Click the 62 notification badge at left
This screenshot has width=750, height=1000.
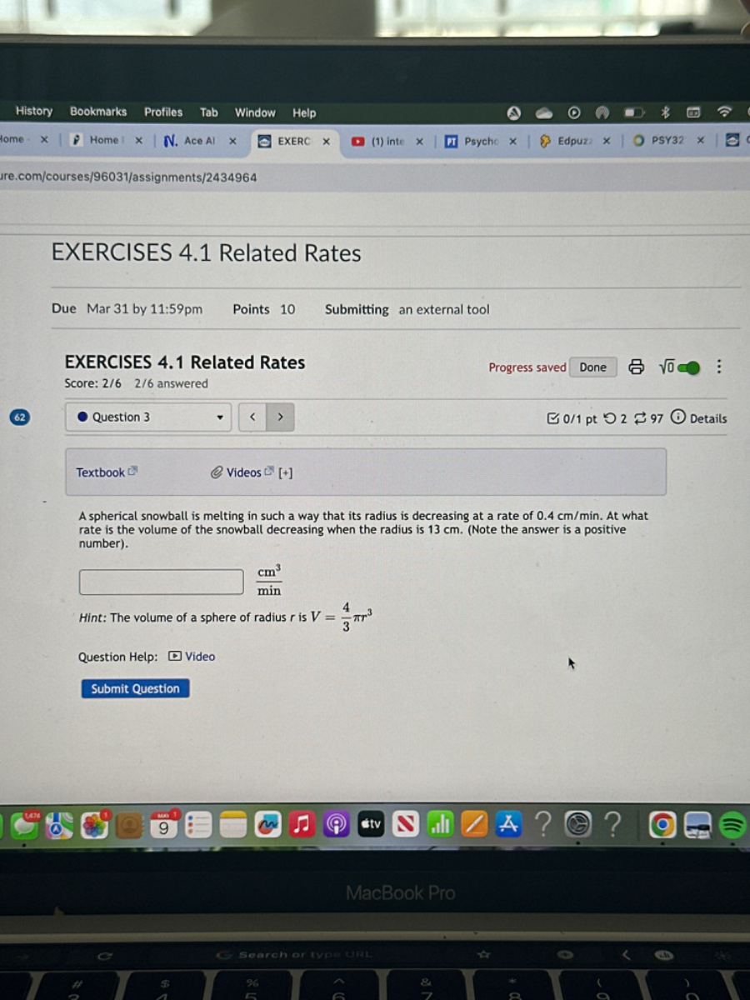click(x=20, y=417)
